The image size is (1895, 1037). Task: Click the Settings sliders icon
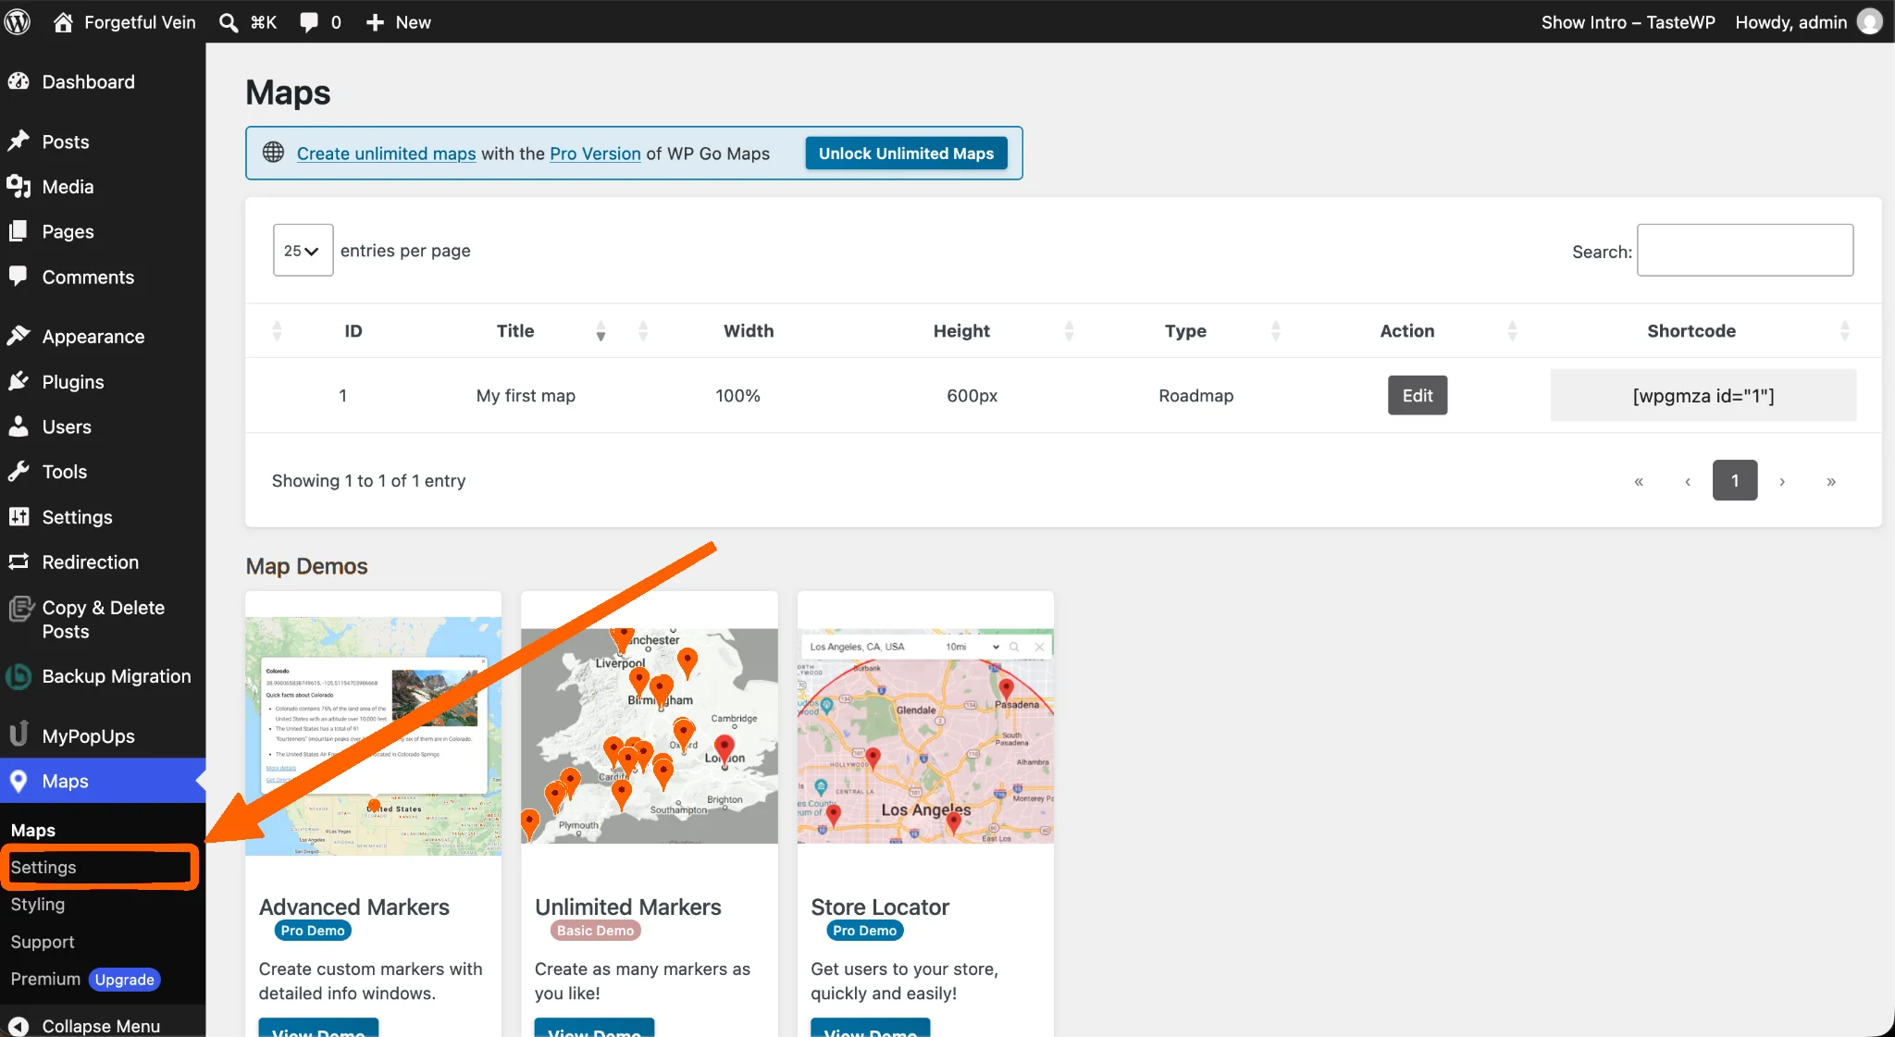click(19, 516)
